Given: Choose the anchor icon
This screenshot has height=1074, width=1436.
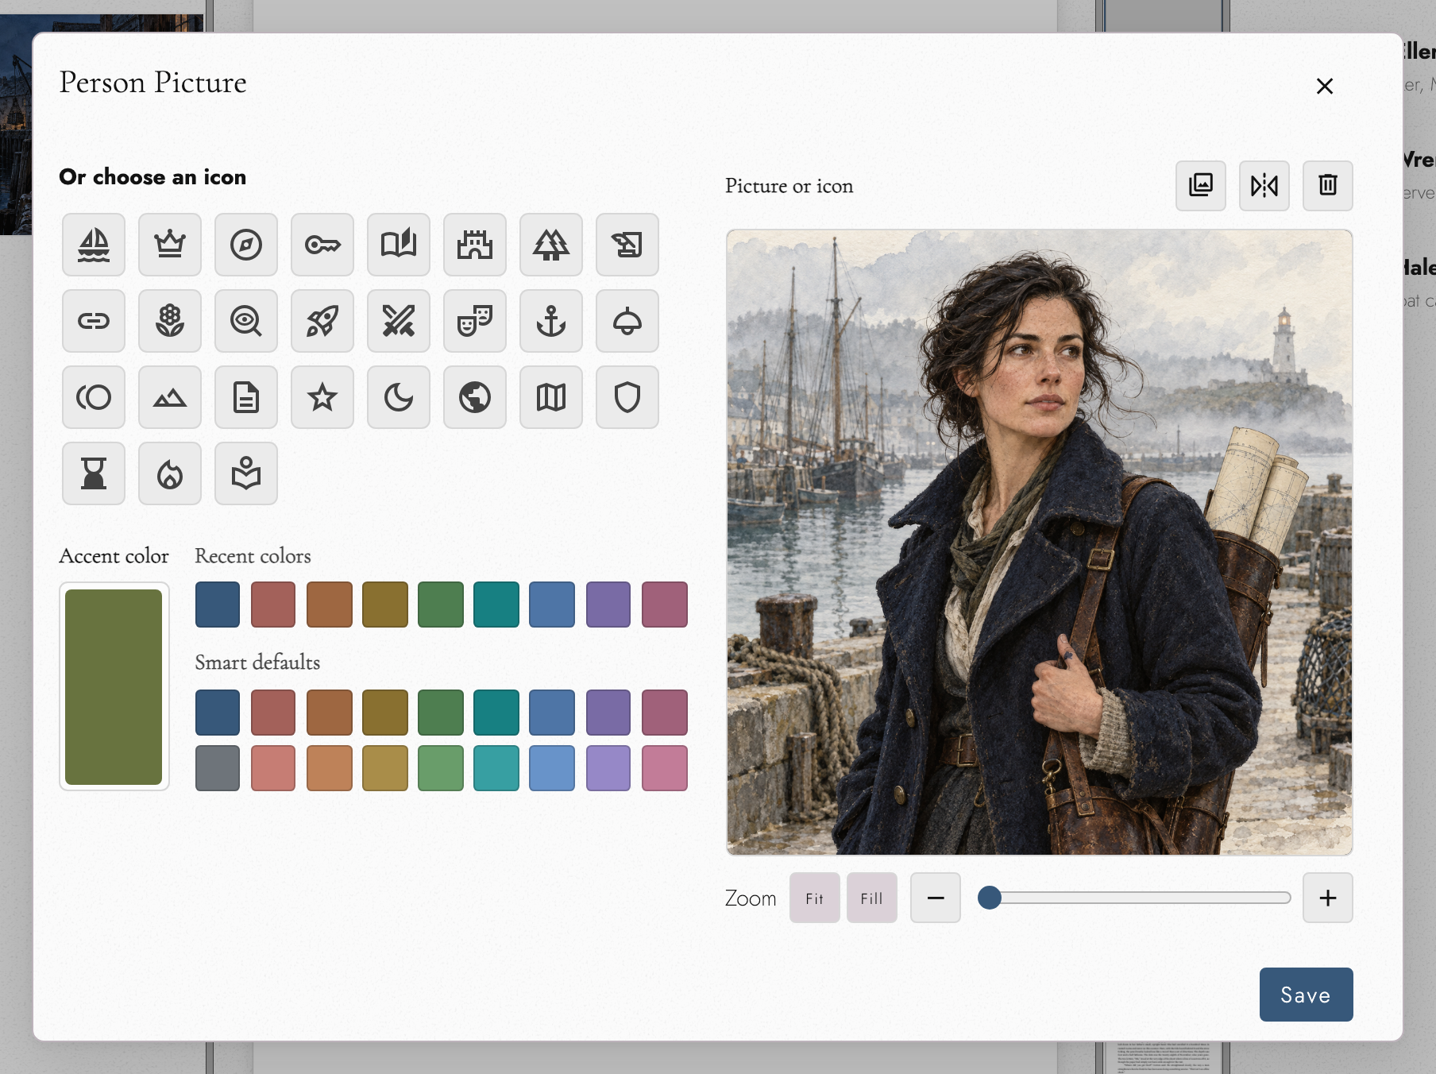Looking at the screenshot, I should [x=551, y=321].
